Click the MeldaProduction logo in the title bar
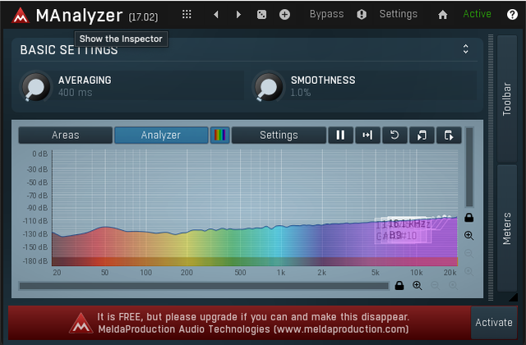This screenshot has height=345, width=526. 21,15
